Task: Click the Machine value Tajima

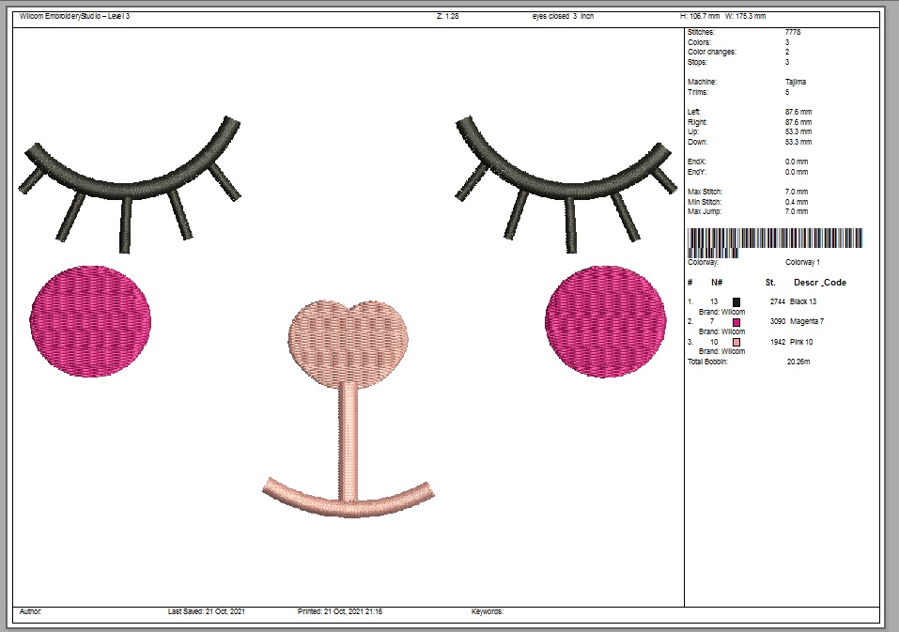Action: (x=795, y=82)
